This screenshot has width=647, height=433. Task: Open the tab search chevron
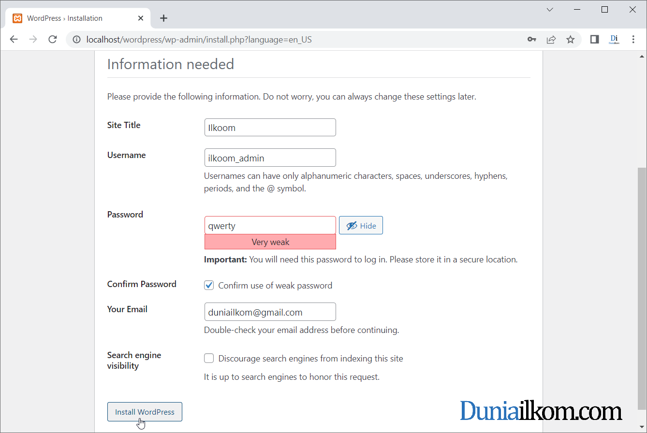point(550,10)
